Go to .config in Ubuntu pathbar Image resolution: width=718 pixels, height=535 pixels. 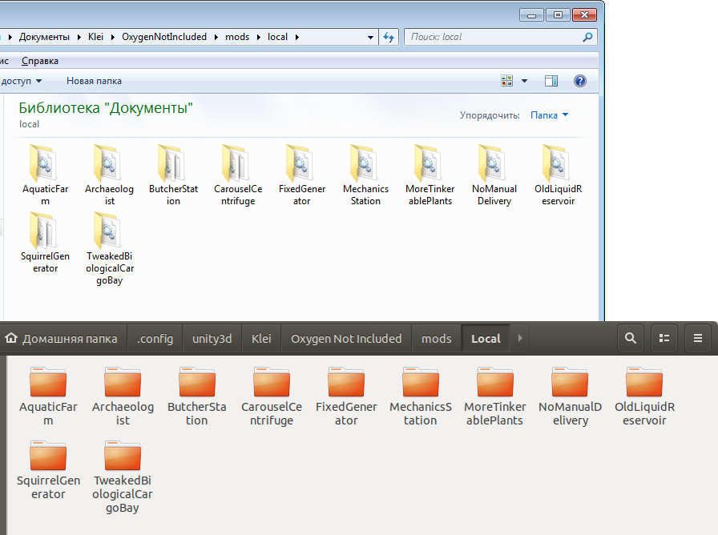pos(155,338)
